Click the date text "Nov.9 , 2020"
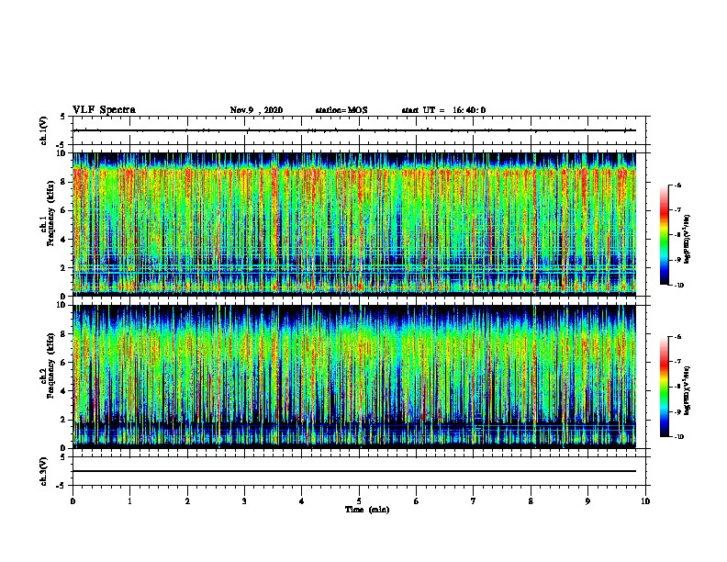The width and height of the screenshot is (727, 562). coord(256,110)
